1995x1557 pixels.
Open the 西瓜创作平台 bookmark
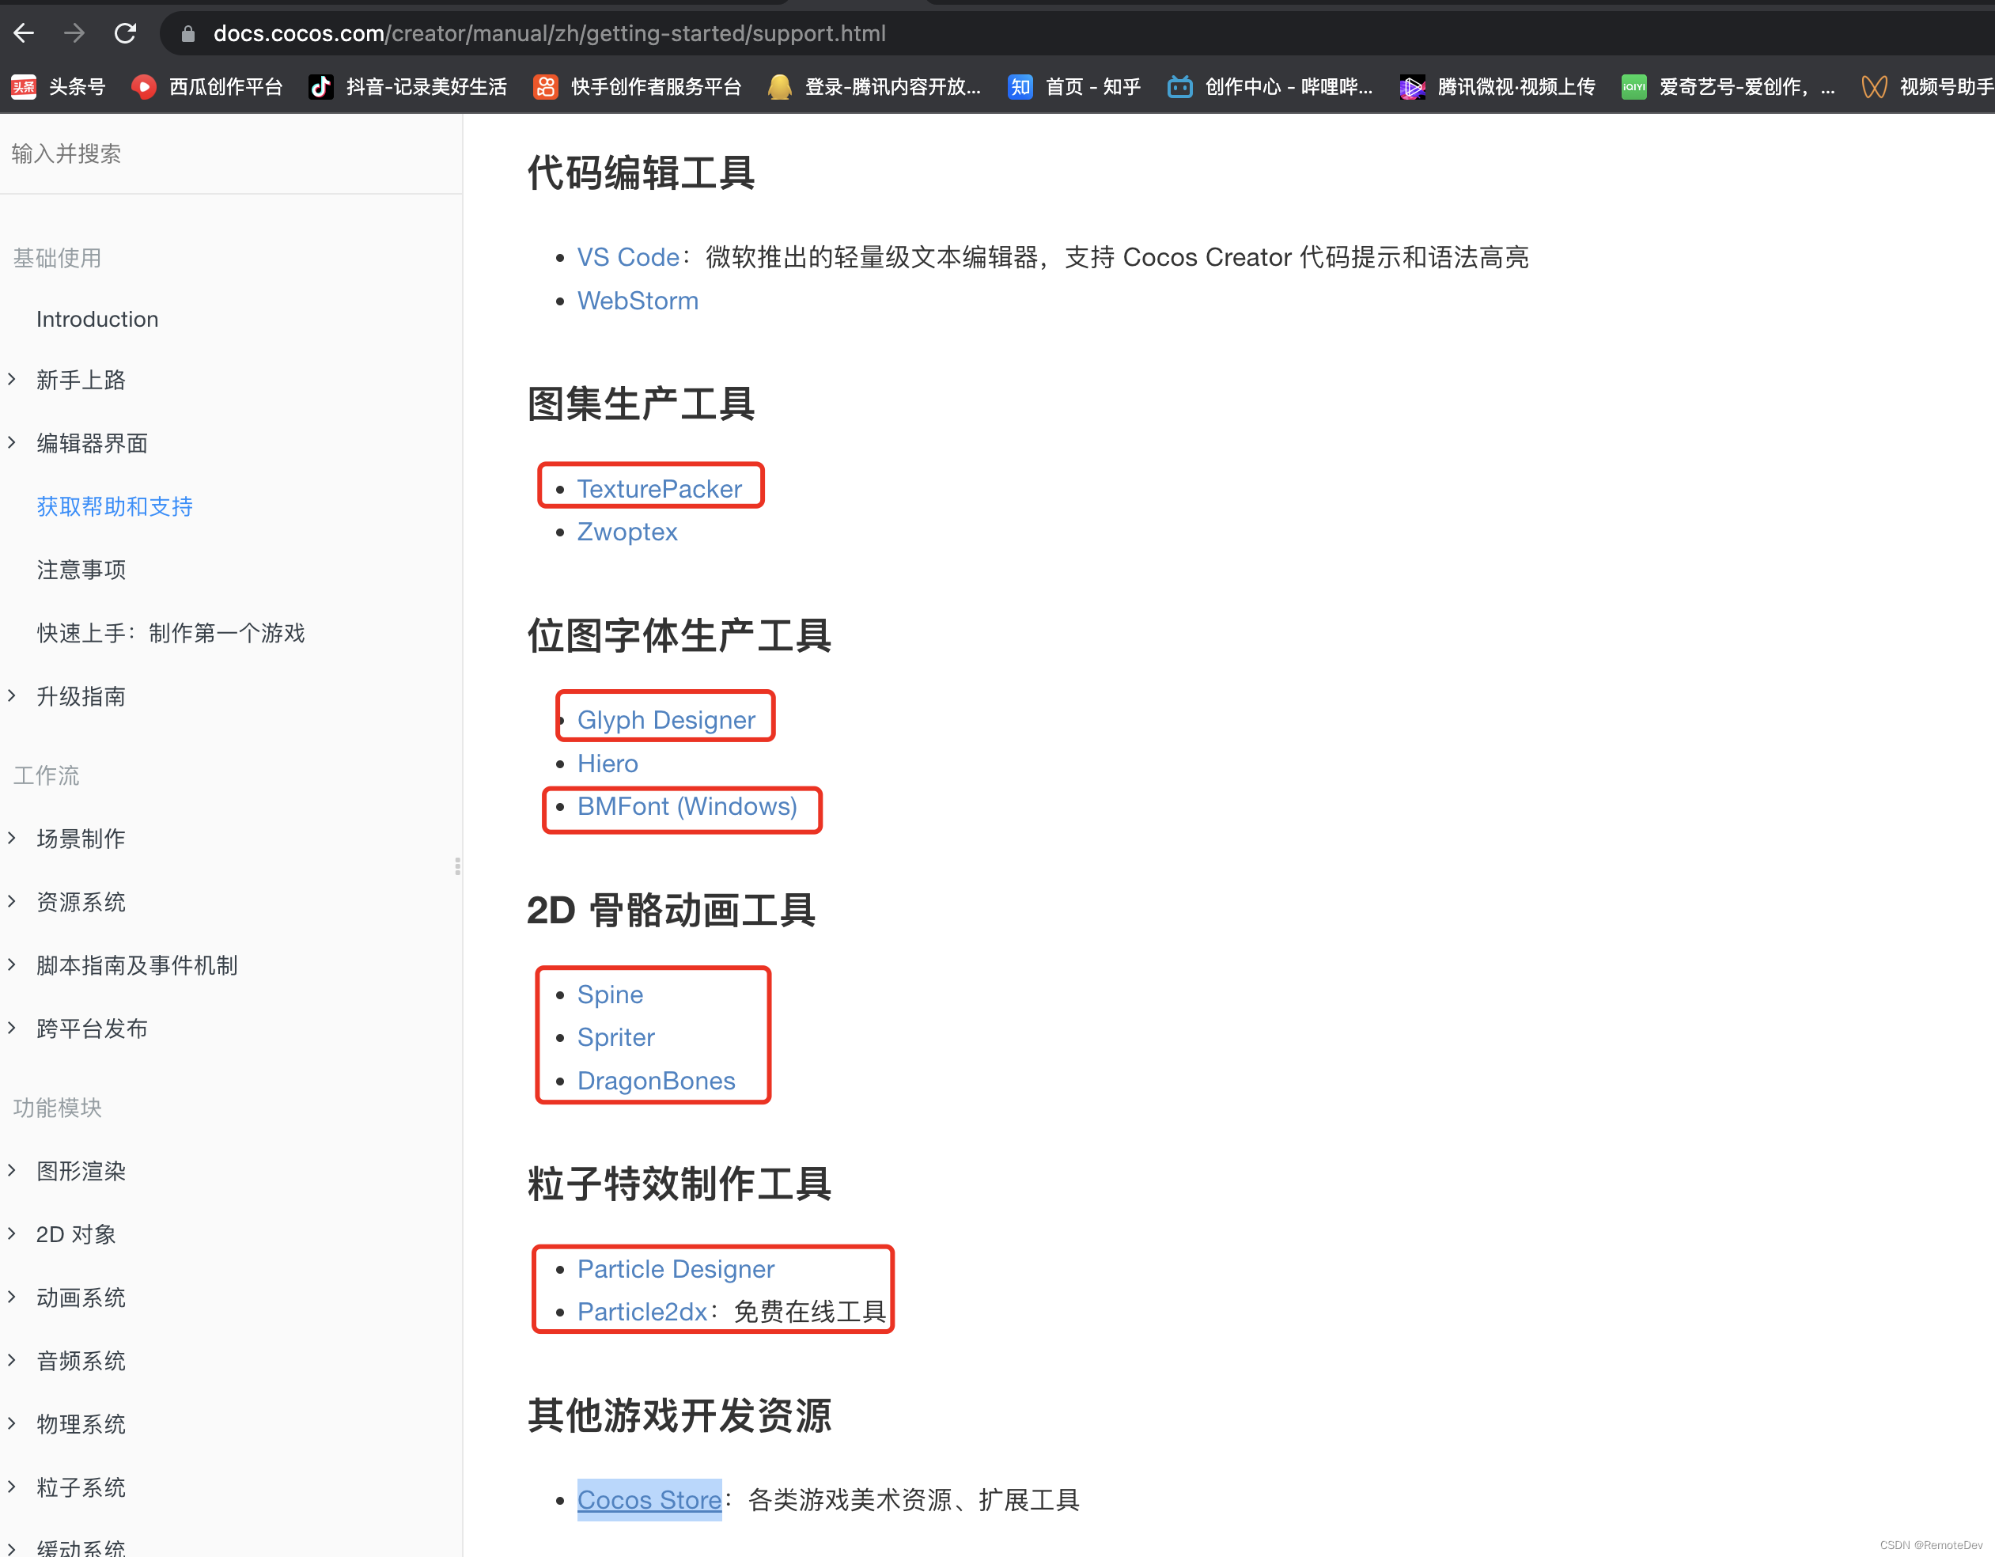click(207, 87)
